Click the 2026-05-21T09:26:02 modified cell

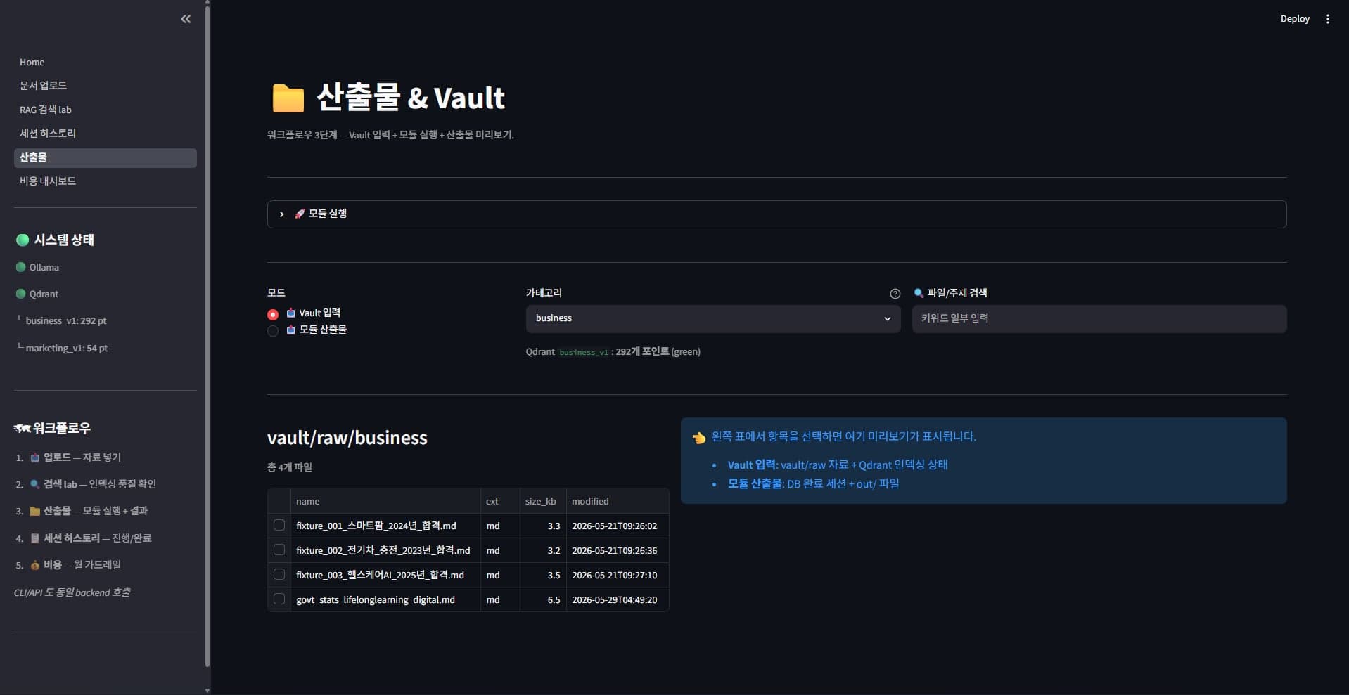(617, 526)
